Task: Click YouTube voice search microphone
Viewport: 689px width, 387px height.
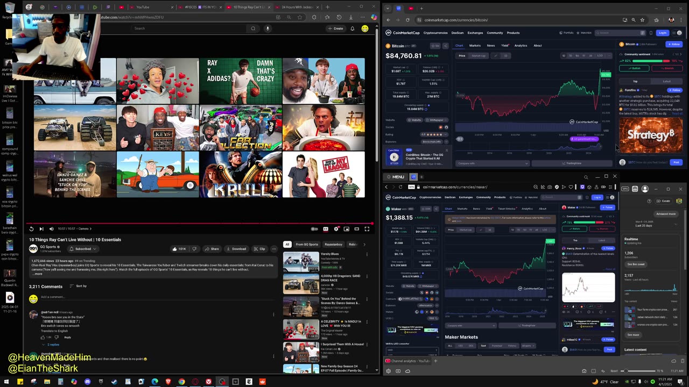Action: pyautogui.click(x=268, y=28)
